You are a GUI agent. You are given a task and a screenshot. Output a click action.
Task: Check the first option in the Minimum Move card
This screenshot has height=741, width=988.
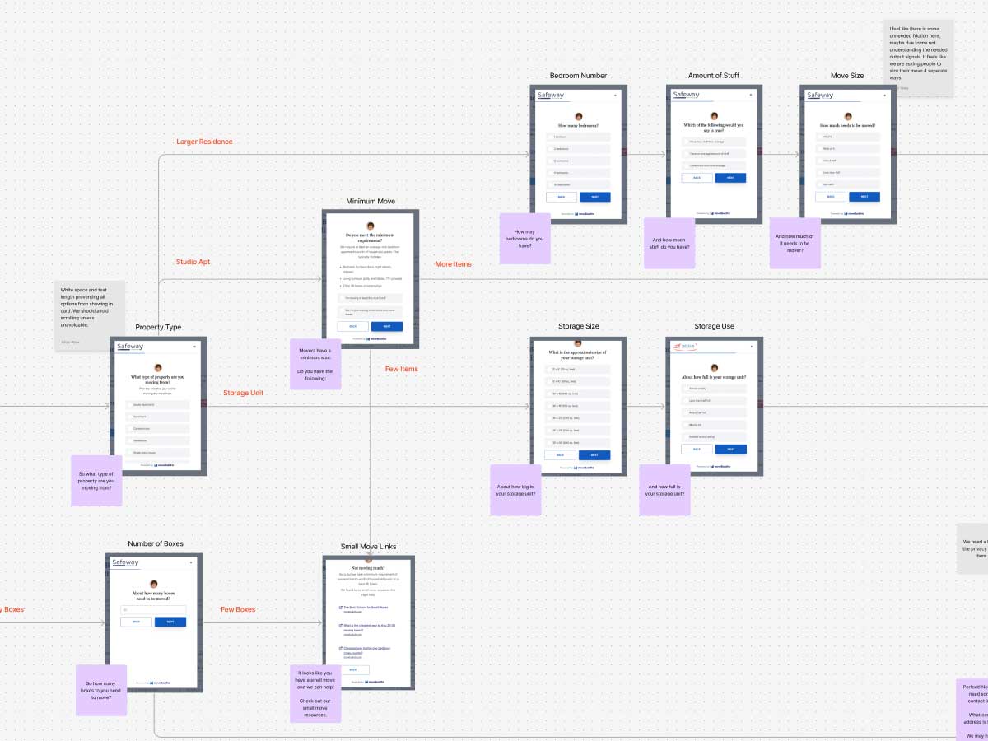(370, 298)
